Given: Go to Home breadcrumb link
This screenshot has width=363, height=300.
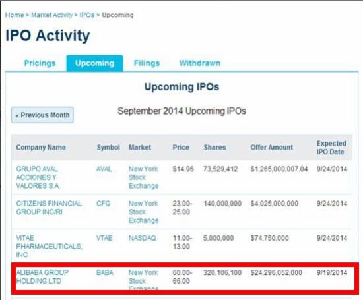Looking at the screenshot, I should tap(15, 15).
